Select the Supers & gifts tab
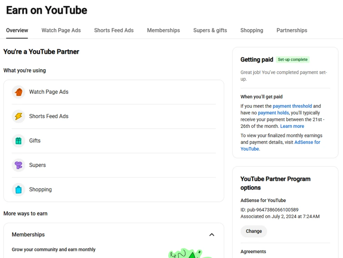 [x=210, y=30]
